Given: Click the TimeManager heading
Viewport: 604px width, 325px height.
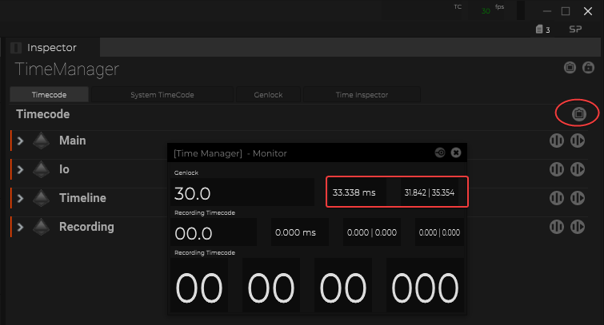Looking at the screenshot, I should click(67, 69).
